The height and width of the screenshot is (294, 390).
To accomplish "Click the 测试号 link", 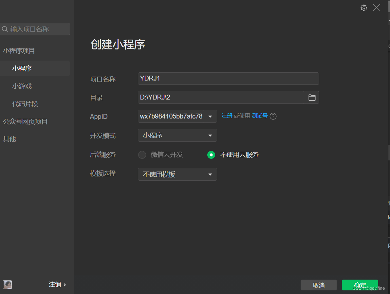I will click(259, 116).
